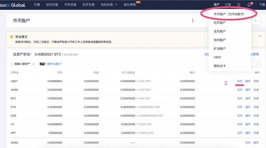Collapse the 安全建议 banner with chevron

[259, 36]
